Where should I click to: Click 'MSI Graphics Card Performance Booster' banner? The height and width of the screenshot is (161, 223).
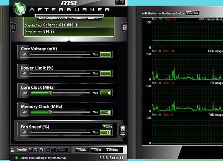(69, 18)
